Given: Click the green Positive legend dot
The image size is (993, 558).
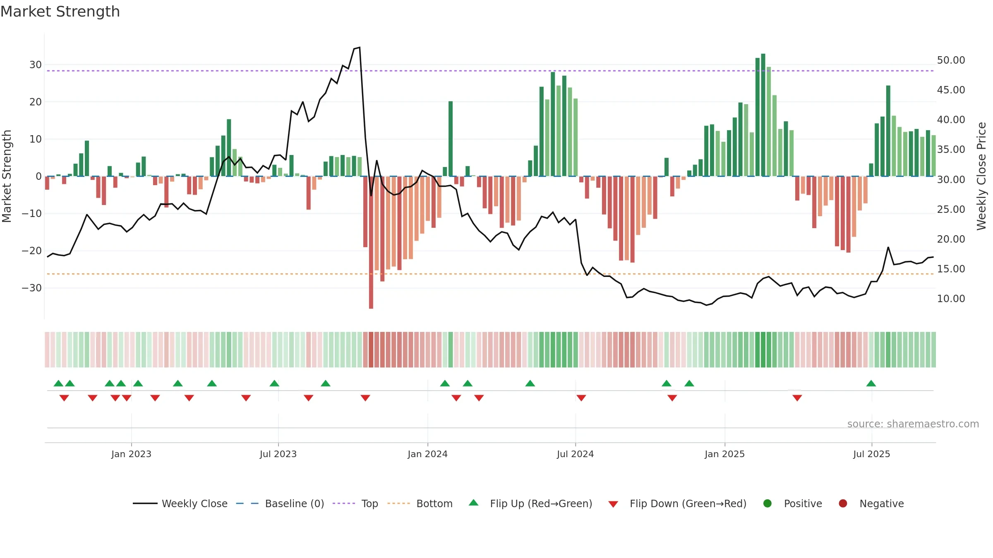Looking at the screenshot, I should (768, 503).
